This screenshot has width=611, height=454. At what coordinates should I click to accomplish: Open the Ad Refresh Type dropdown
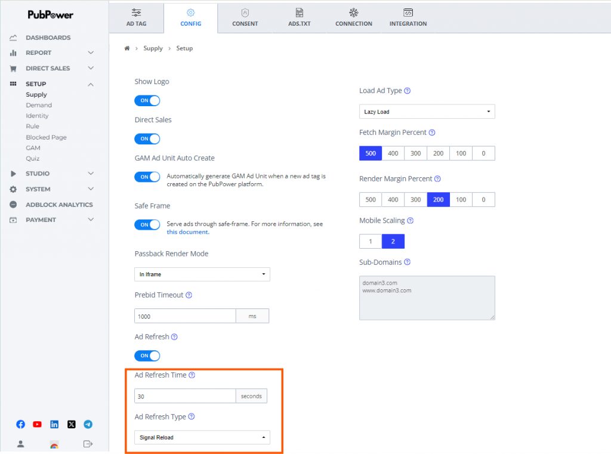[202, 437]
